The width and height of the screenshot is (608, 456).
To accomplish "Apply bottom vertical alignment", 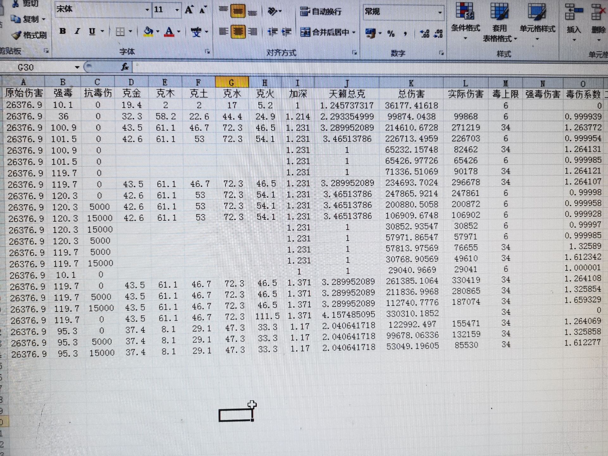I will (x=252, y=12).
